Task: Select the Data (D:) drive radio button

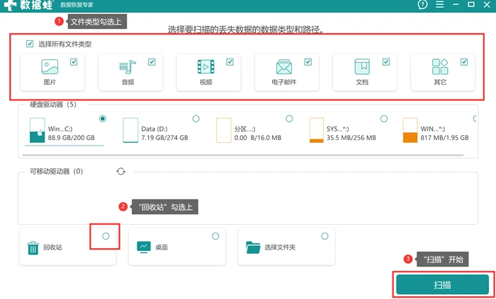Action: coord(196,119)
